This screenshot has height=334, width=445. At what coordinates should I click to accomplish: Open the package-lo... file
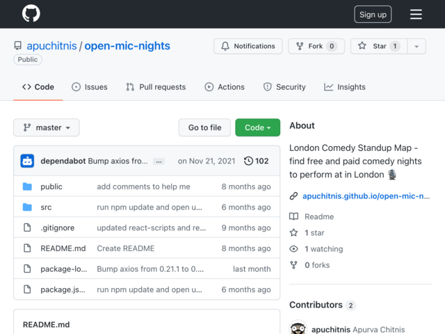pyautogui.click(x=64, y=269)
